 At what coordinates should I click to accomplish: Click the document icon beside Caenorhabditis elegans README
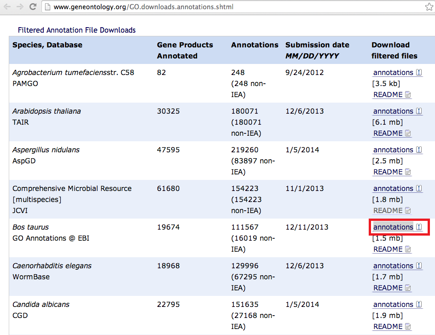(408, 288)
